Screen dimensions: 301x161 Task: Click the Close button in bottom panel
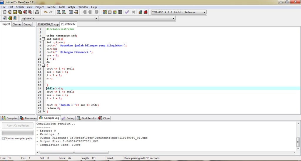(104, 118)
